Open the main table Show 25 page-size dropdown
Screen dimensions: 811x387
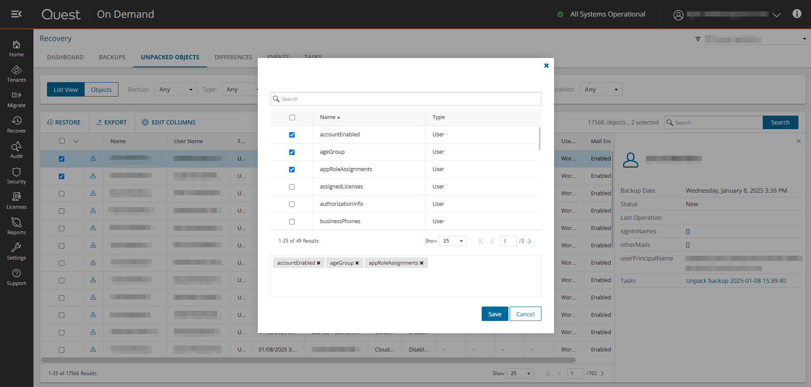click(520, 373)
